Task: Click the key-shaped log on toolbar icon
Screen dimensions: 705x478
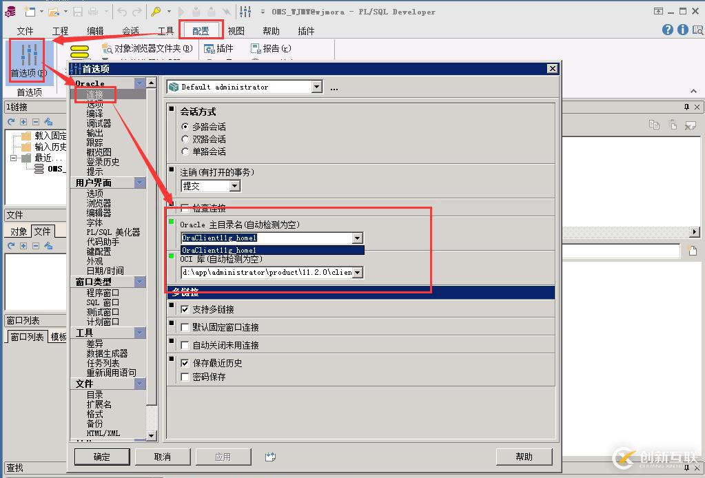Action: 155,12
